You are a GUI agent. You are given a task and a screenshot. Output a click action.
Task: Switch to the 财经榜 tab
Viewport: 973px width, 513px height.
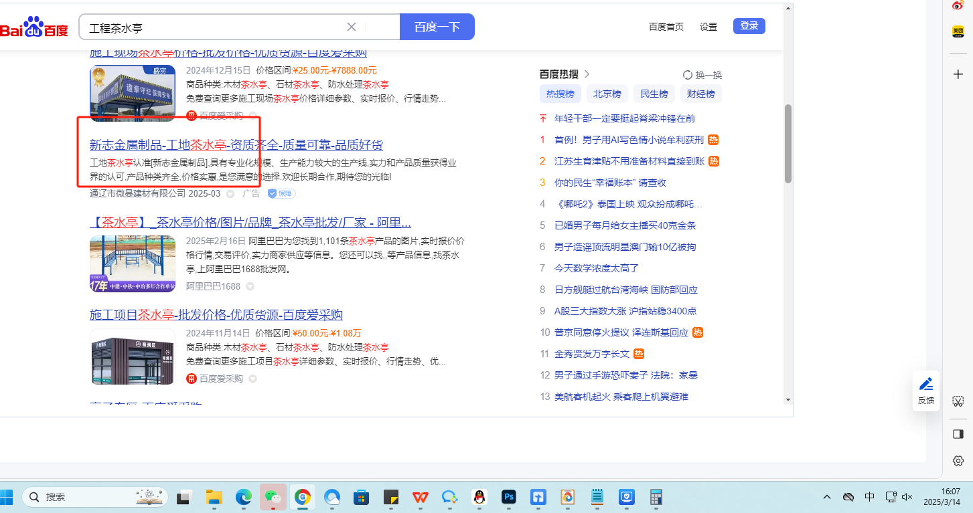click(700, 94)
